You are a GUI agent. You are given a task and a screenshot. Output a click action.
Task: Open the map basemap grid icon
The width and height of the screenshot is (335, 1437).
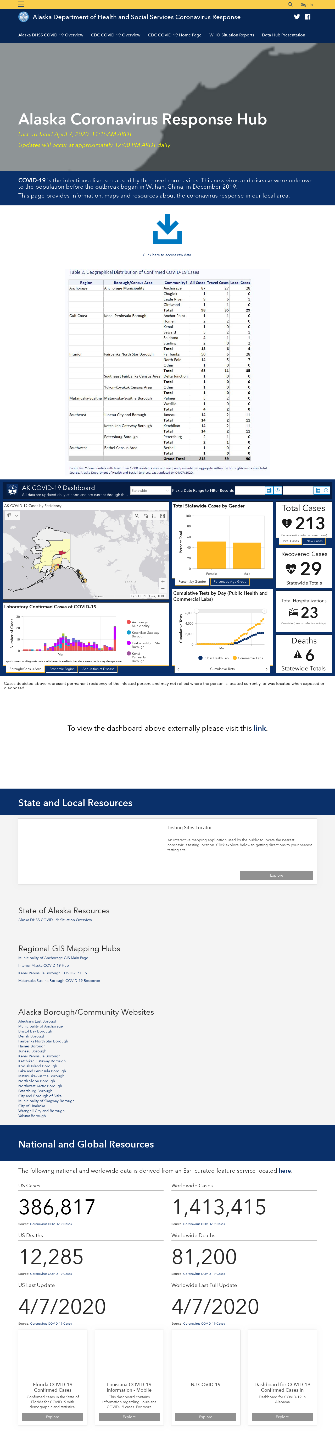coord(162,516)
